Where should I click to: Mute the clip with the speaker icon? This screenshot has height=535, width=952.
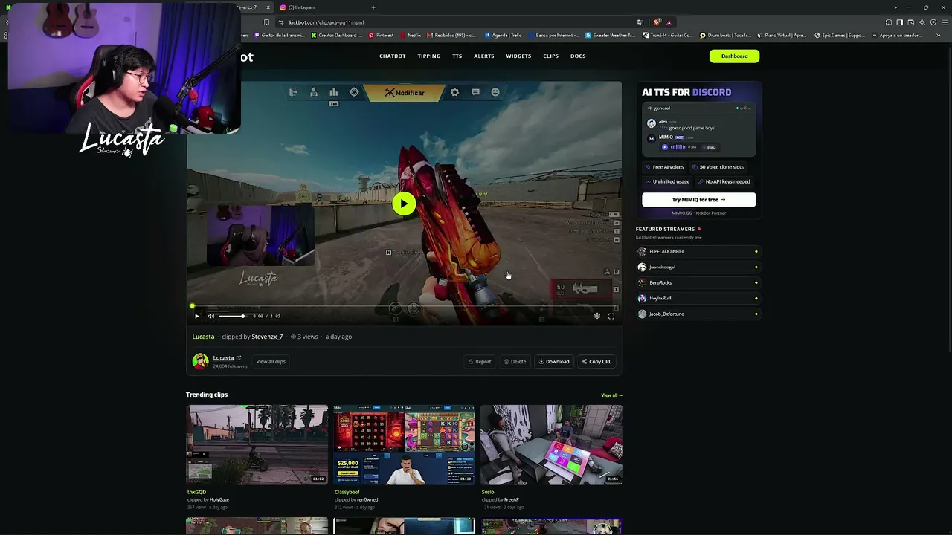tap(211, 316)
